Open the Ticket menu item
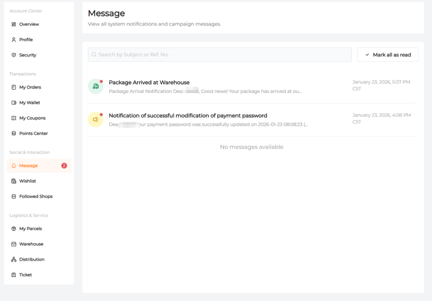 coord(25,275)
